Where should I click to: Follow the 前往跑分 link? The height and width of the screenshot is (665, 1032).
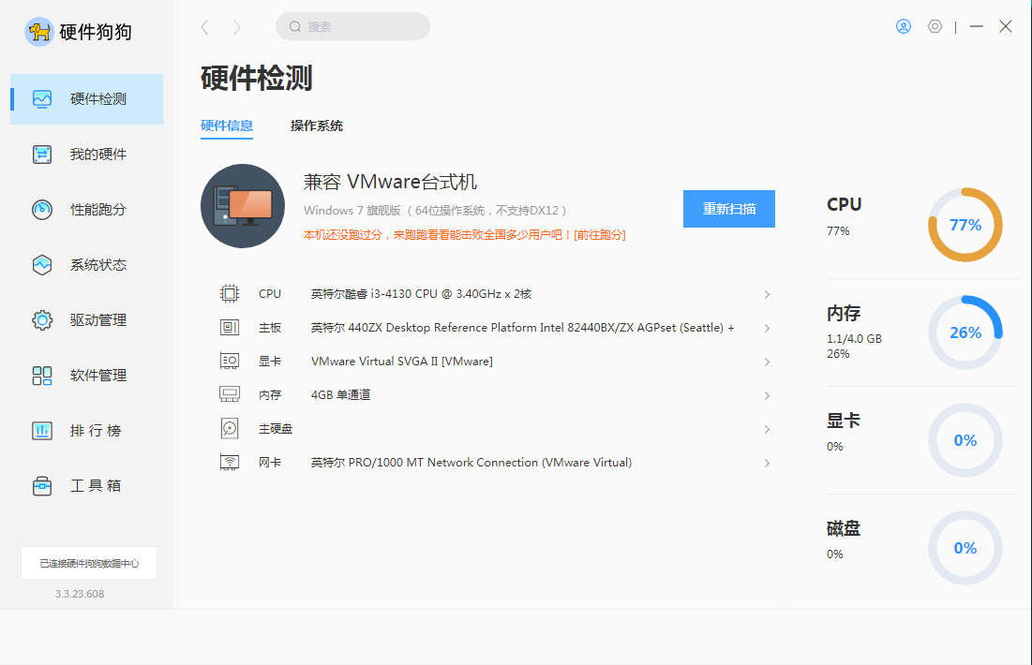[600, 235]
